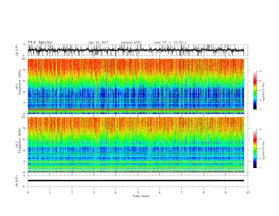Click the "-5" tick of the ch.1(V) axis
Viewport: 279px width, 216px height.
pos(24,56)
